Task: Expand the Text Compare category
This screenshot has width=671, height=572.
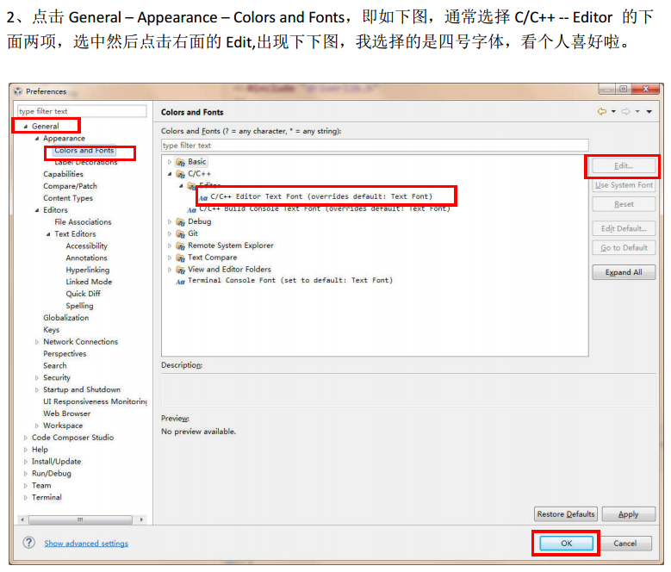Action: 170,258
